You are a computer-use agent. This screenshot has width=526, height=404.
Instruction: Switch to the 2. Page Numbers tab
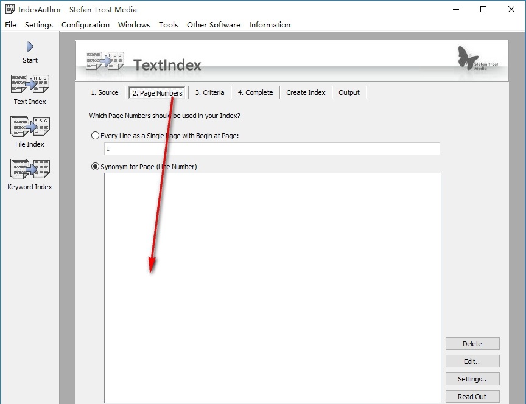(157, 93)
